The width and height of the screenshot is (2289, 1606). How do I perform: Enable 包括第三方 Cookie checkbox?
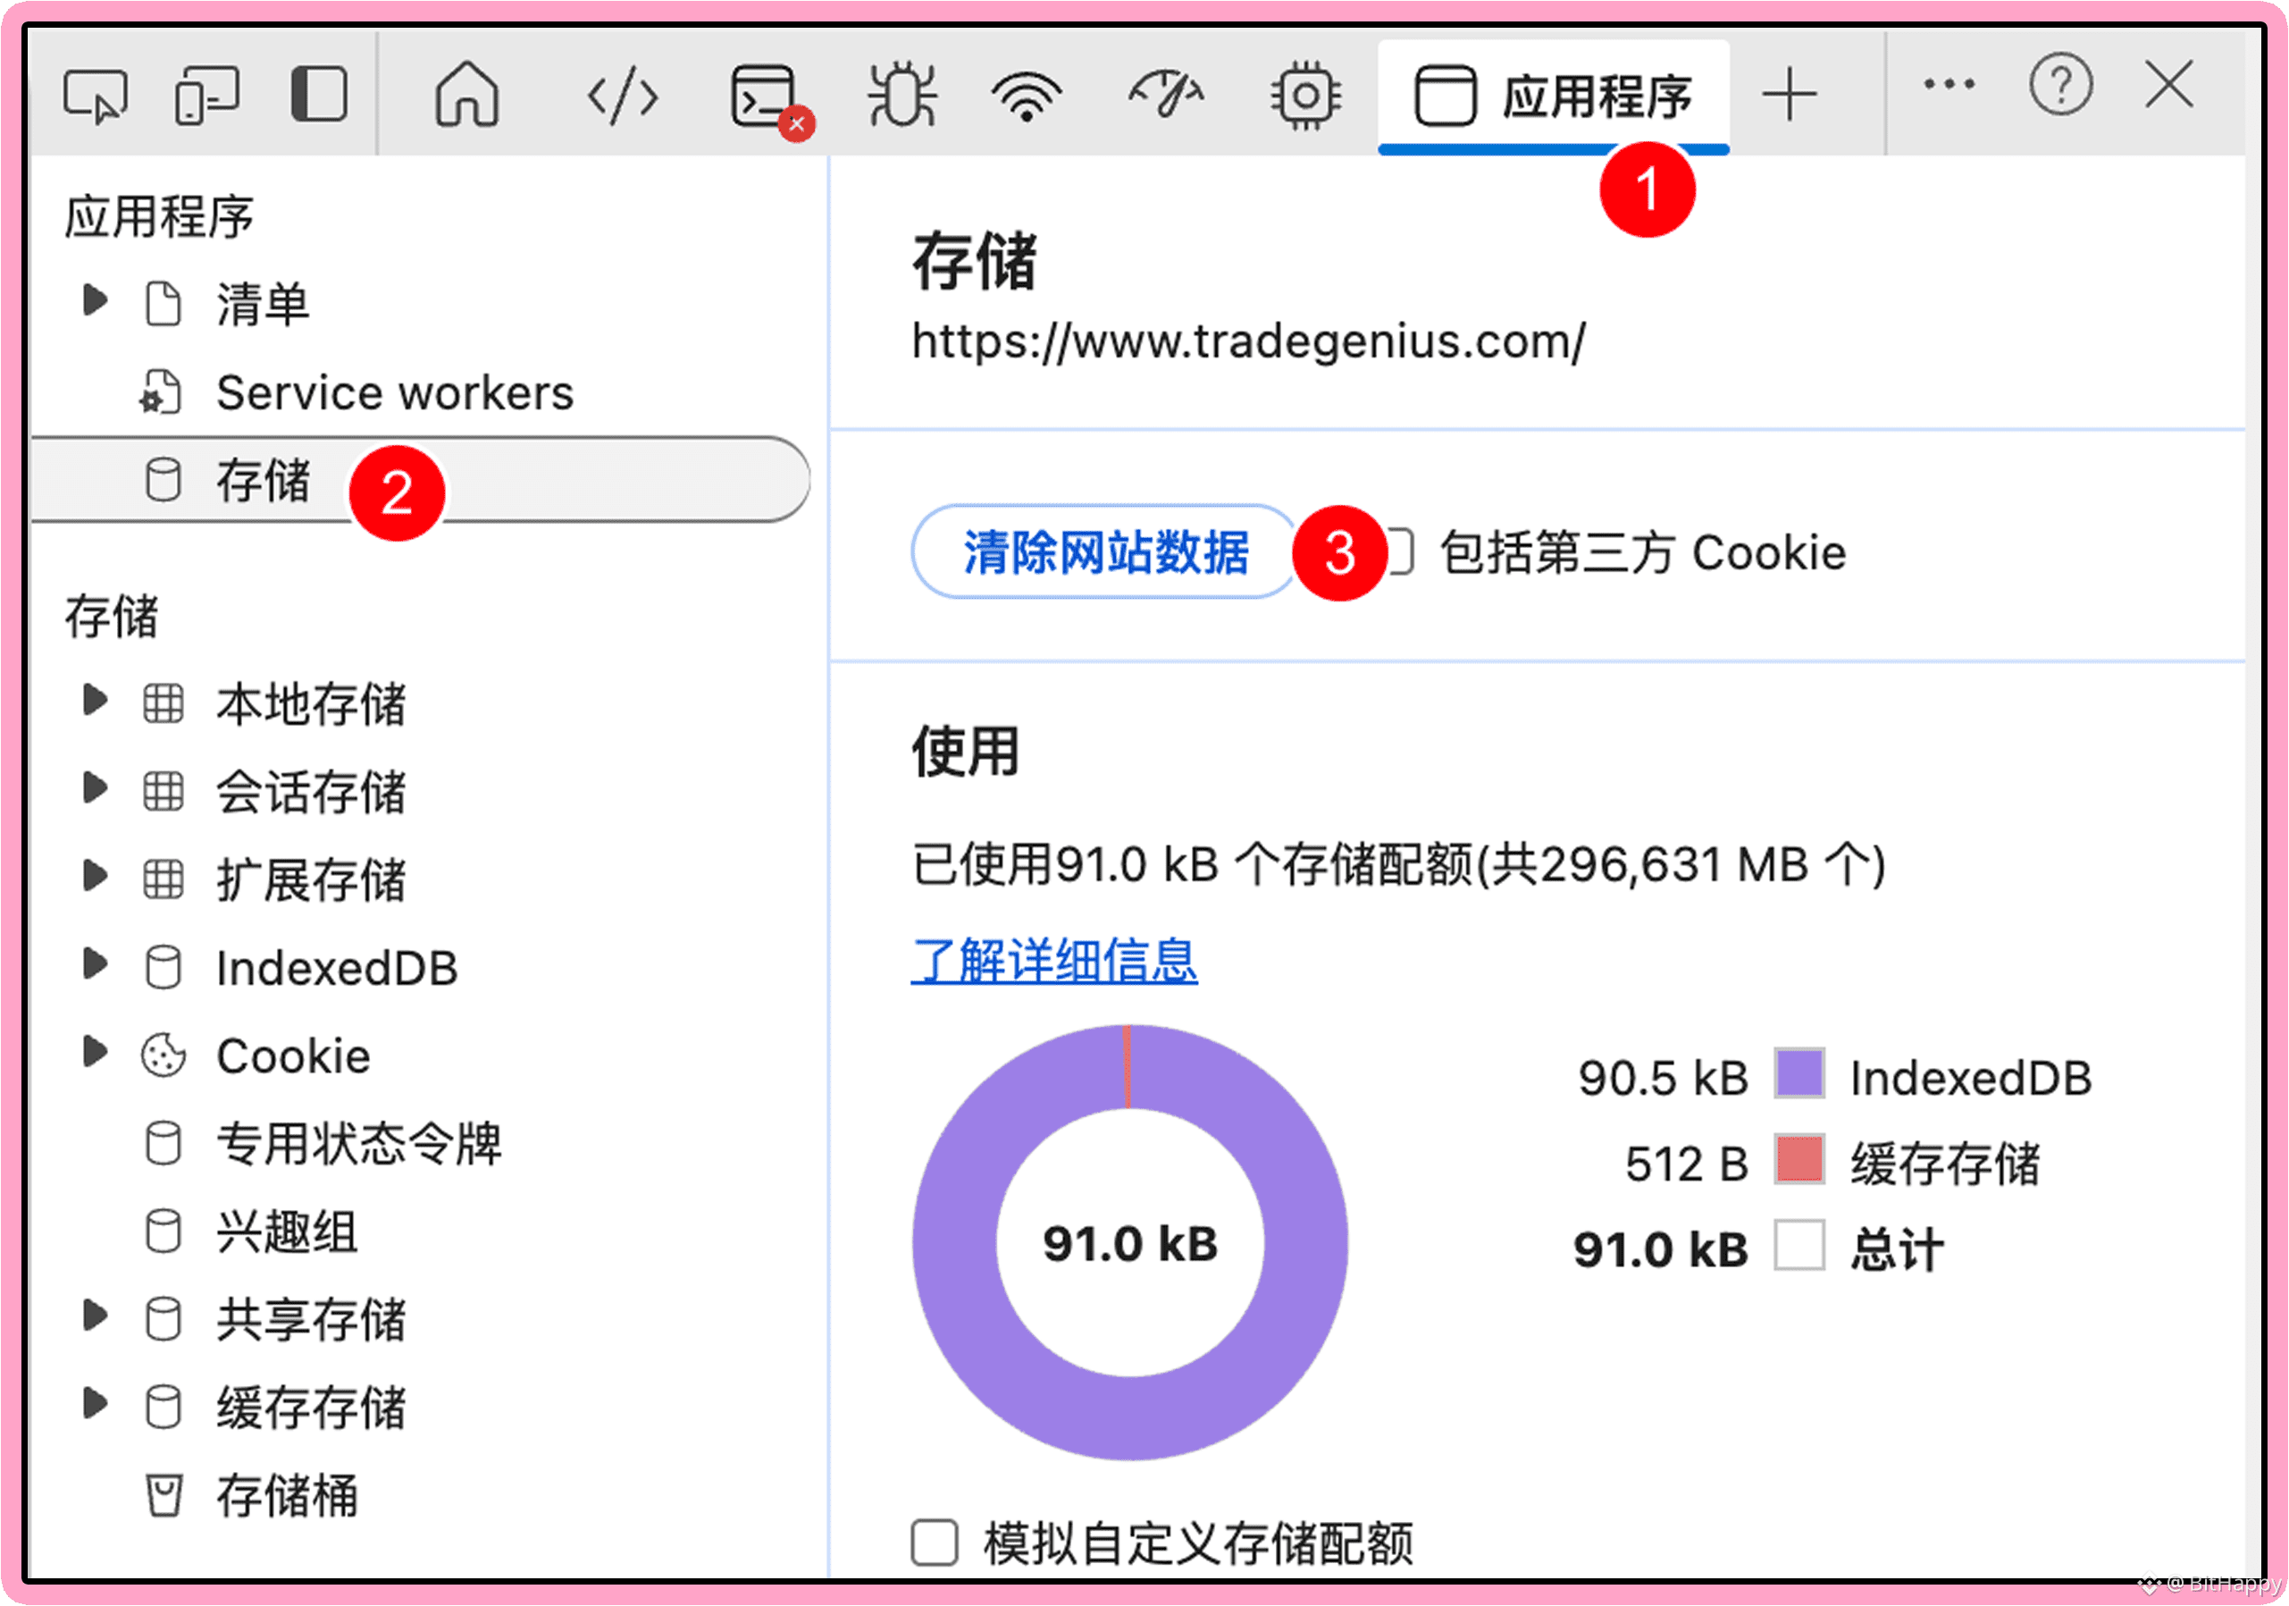(1401, 551)
